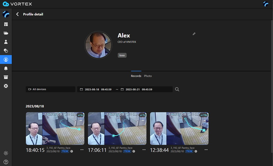Show info for 17:06:11 record
This screenshot has width=273, height=166.
coord(134,151)
